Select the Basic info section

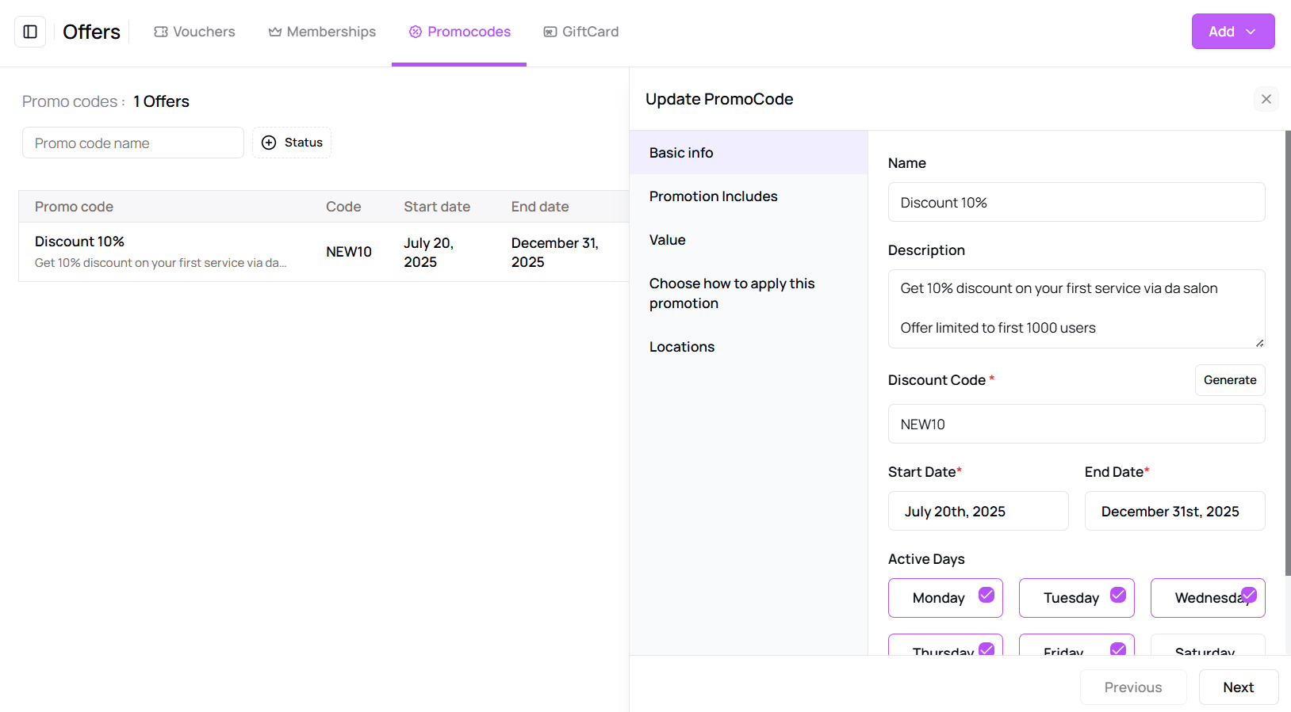[749, 153]
